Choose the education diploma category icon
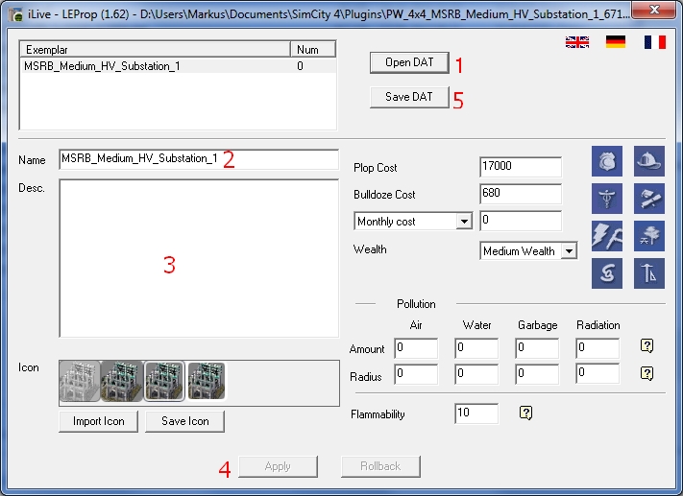 coord(649,199)
